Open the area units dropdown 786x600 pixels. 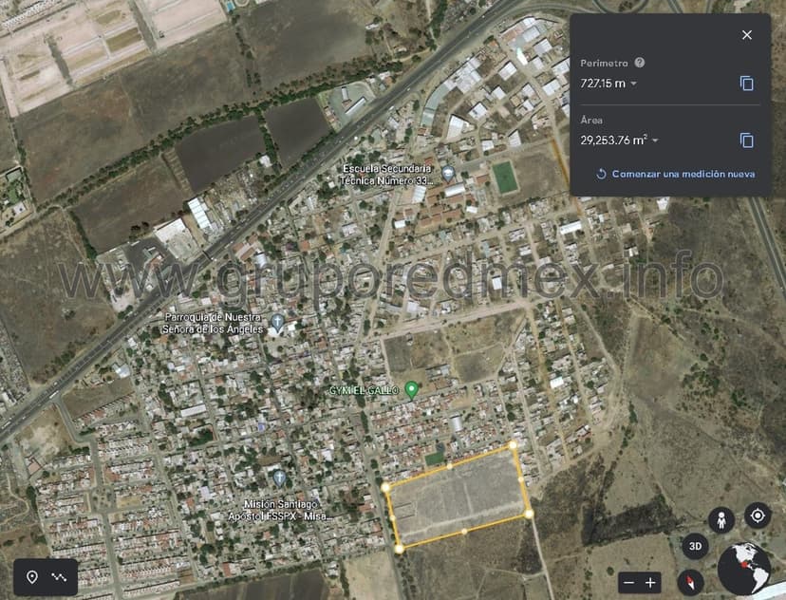[x=656, y=141]
